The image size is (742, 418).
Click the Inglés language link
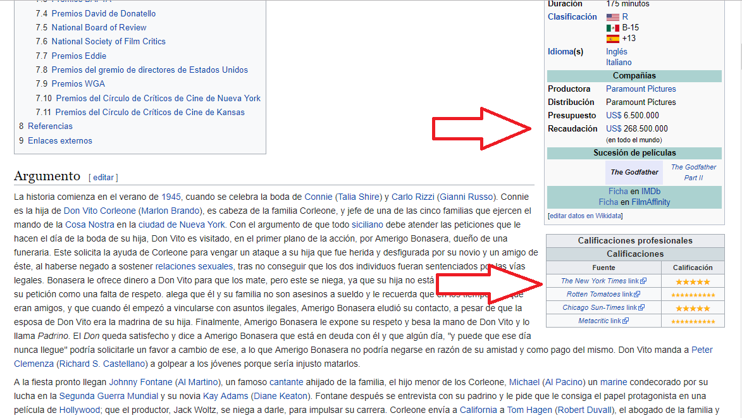click(x=617, y=52)
